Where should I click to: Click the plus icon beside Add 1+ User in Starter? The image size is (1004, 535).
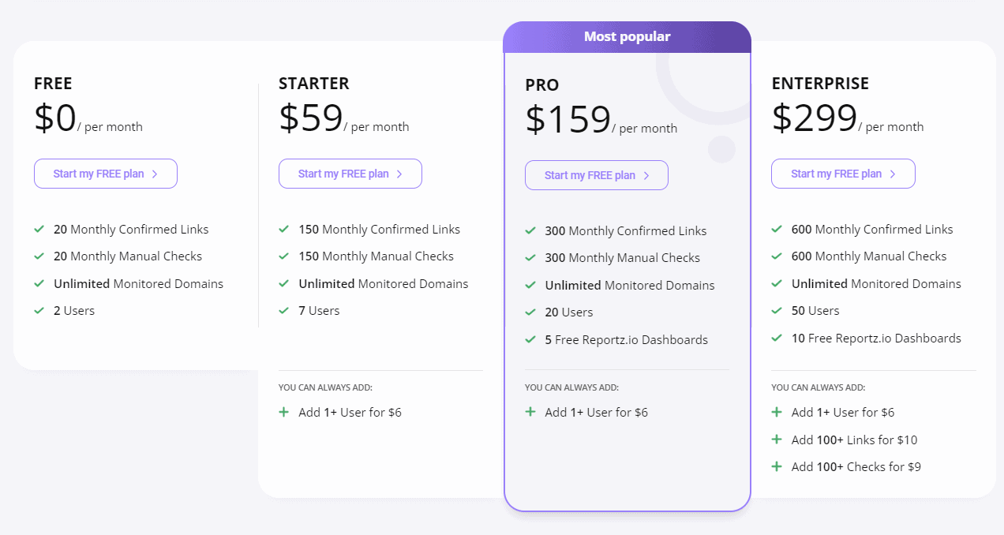[284, 412]
